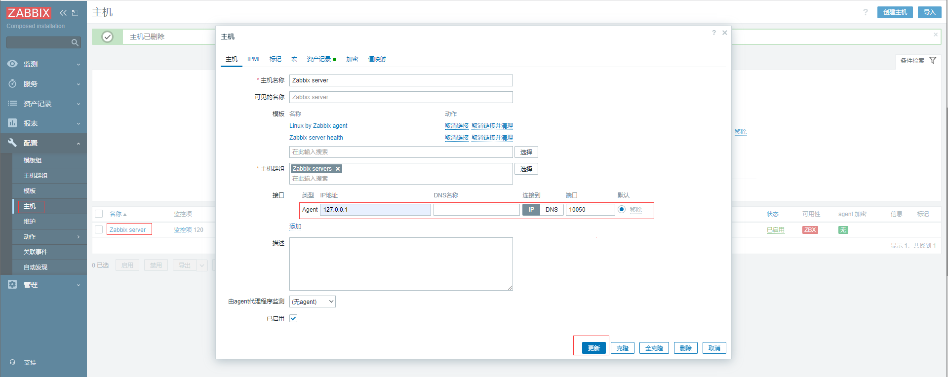Collapse the sidebar with double-chevron icon
The image size is (948, 377).
(63, 13)
